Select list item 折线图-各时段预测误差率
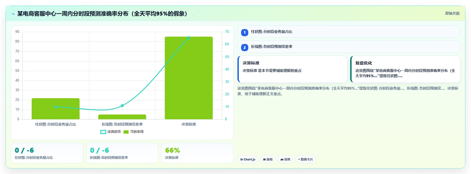Image resolution: width=471 pixels, height=174 pixels. [x=349, y=46]
